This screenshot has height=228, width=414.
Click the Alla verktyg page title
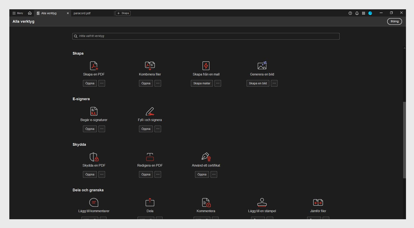(x=24, y=21)
